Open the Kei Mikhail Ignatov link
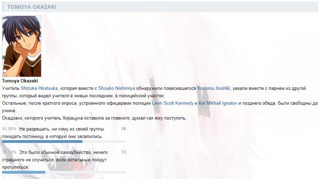The height and width of the screenshot is (179, 320). point(218,103)
